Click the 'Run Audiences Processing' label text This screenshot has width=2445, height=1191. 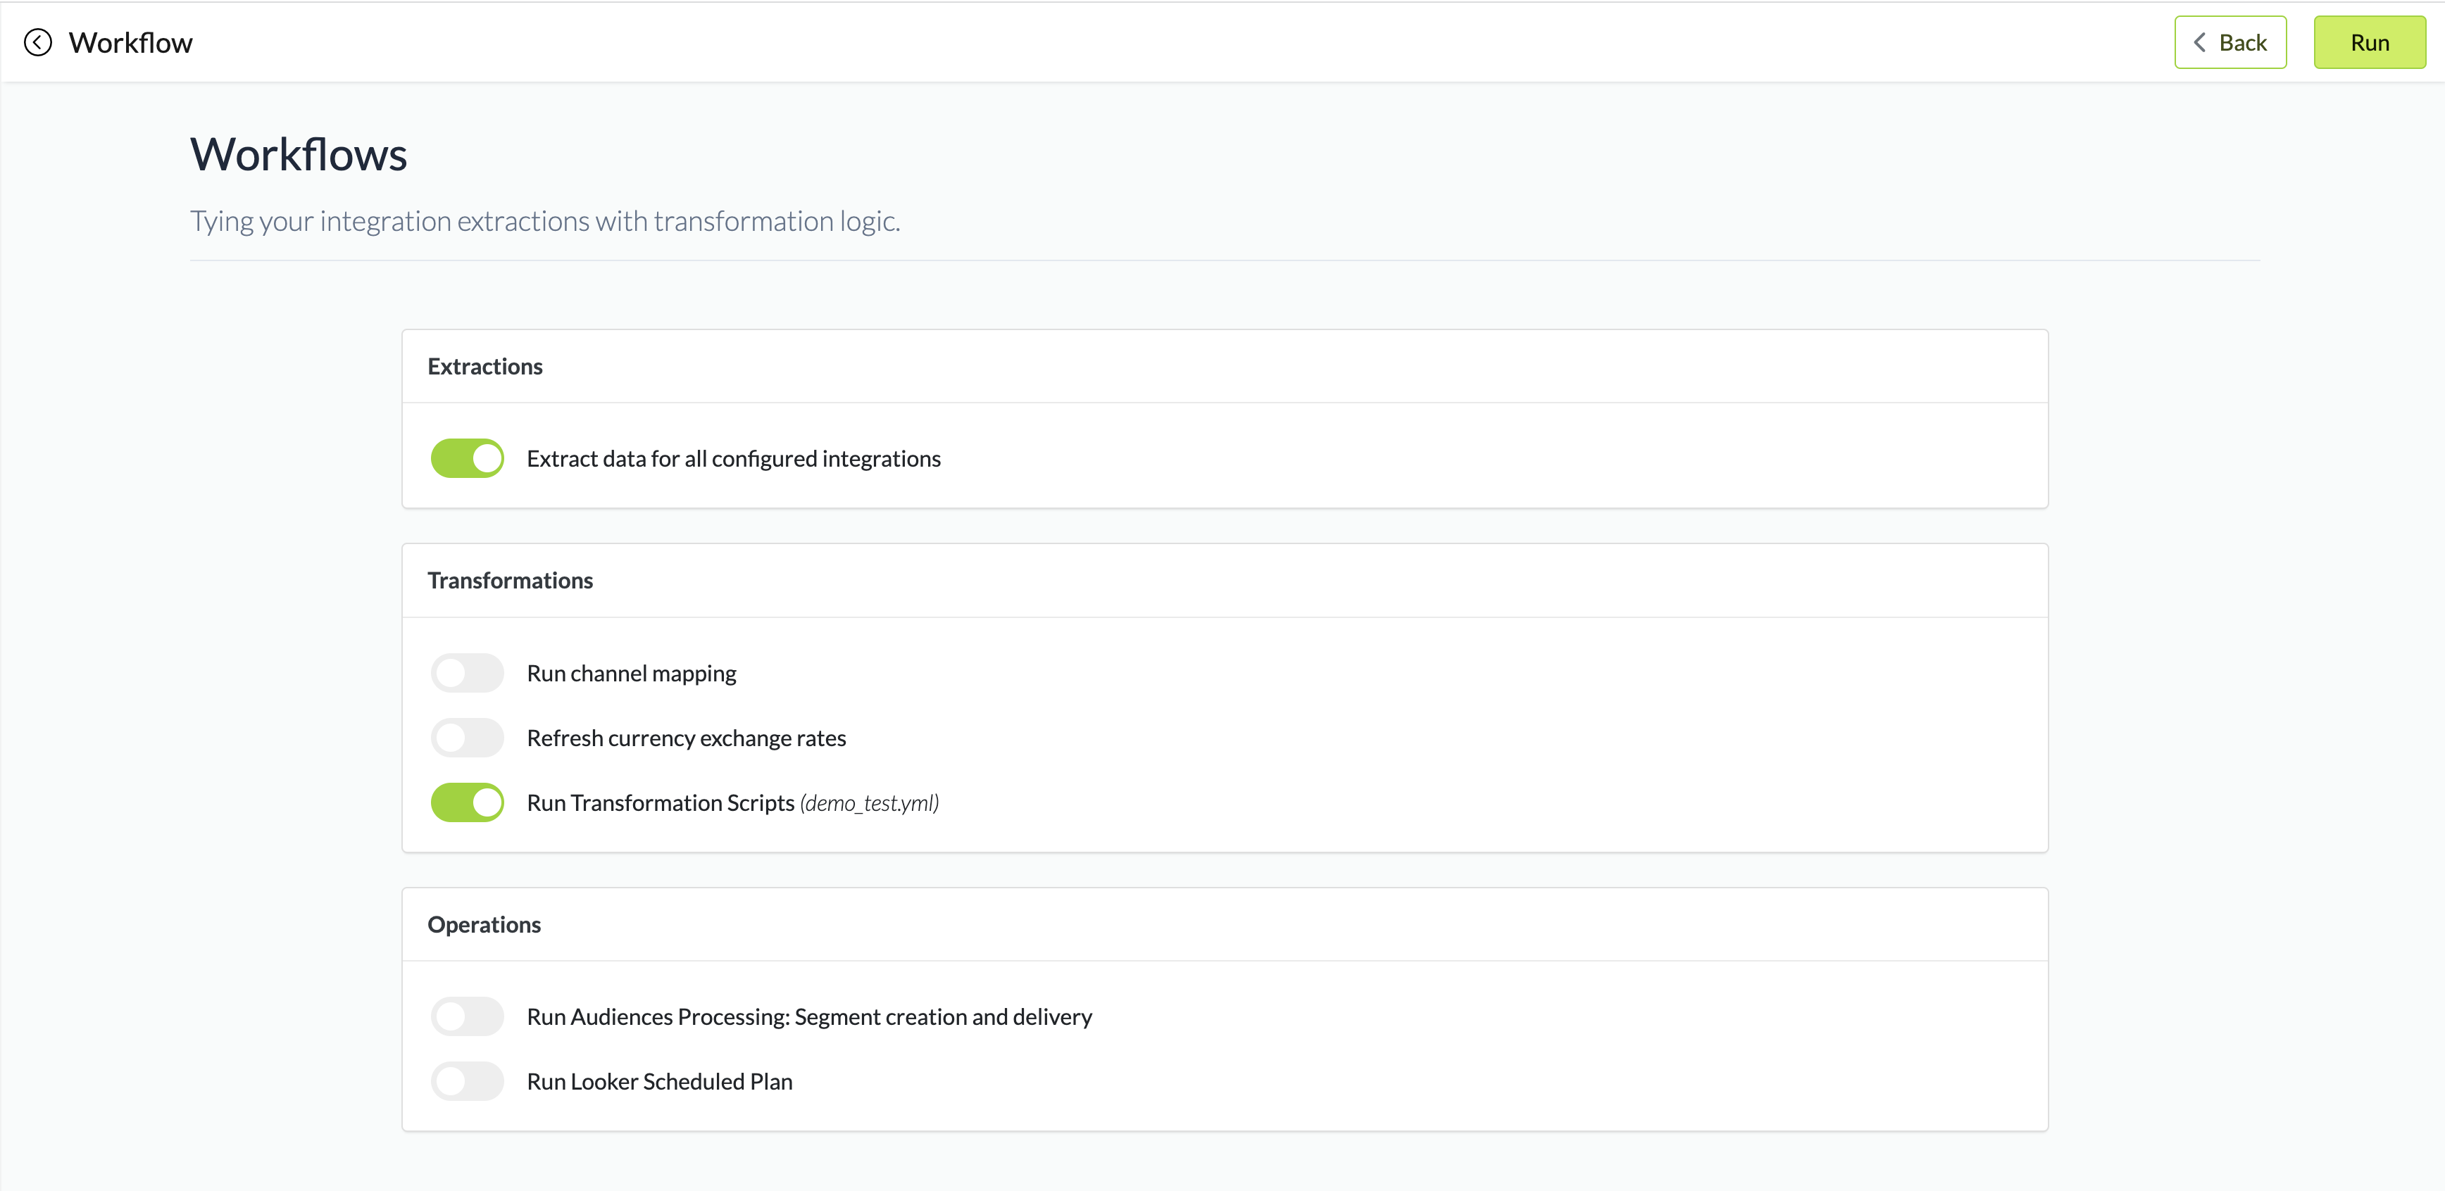point(808,1017)
